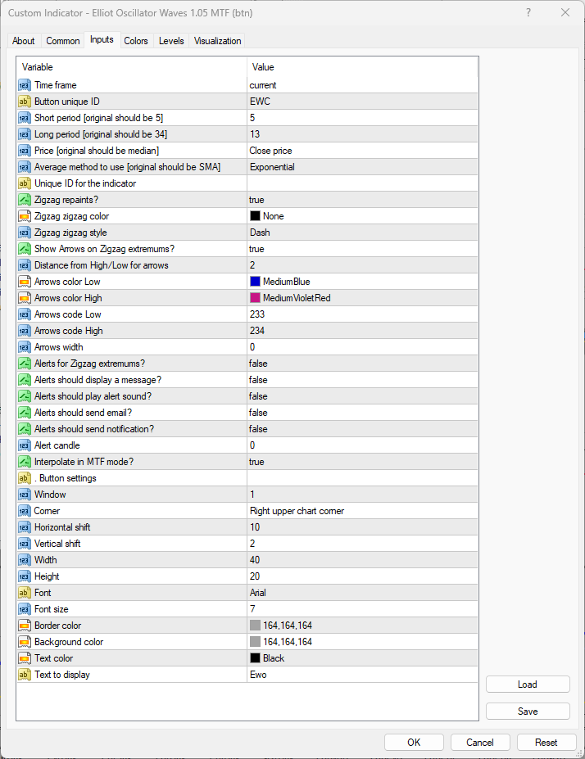Image resolution: width=585 pixels, height=759 pixels.
Task: Pick the Zigzag zigzag color None swatch
Action: point(255,216)
